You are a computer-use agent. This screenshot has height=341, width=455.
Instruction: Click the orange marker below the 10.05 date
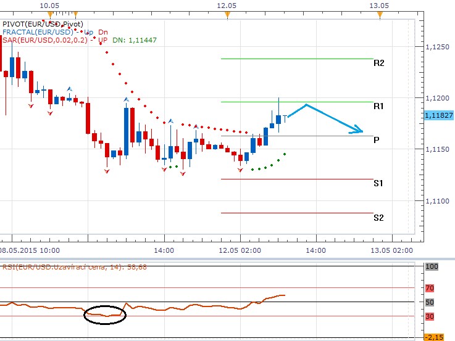(x=49, y=14)
